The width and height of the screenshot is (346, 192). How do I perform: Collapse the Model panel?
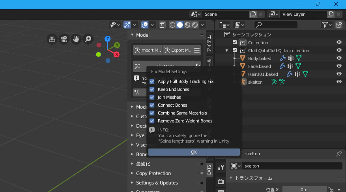click(x=132, y=35)
